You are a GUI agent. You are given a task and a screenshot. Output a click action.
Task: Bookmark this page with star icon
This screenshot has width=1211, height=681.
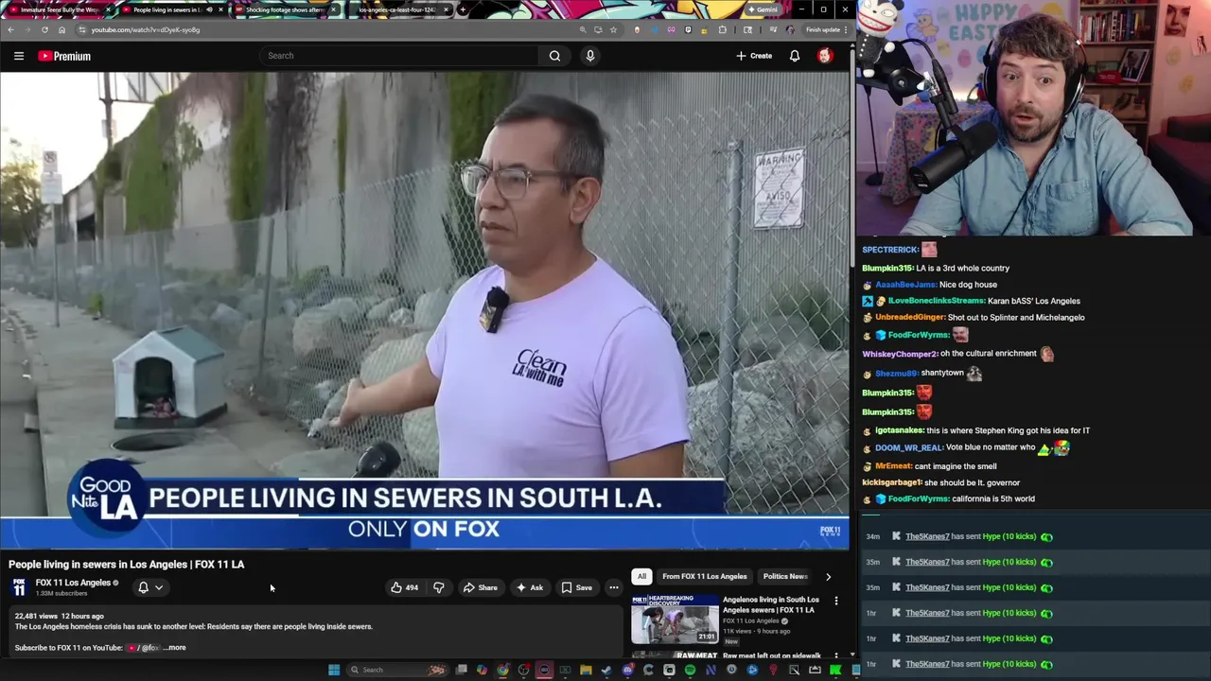coord(613,29)
